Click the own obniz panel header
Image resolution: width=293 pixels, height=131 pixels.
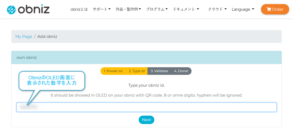pos(146,58)
